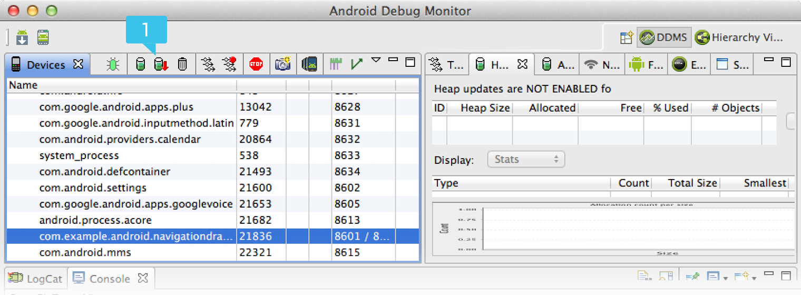Open the Android Virtual Device Manager icon
Screen dimensions: 801x295
(43, 37)
